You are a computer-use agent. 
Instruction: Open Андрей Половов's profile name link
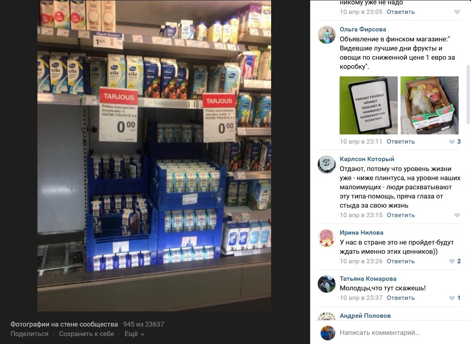[x=365, y=315]
